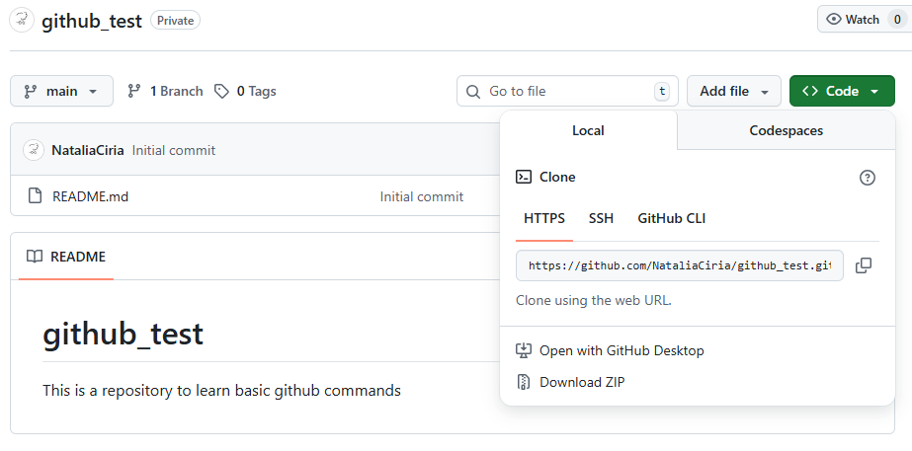Viewport: 912px width, 451px height.
Task: Open the README.md file link
Action: click(x=90, y=196)
